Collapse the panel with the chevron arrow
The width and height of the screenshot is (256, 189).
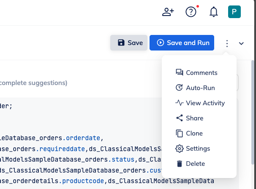pos(241,43)
